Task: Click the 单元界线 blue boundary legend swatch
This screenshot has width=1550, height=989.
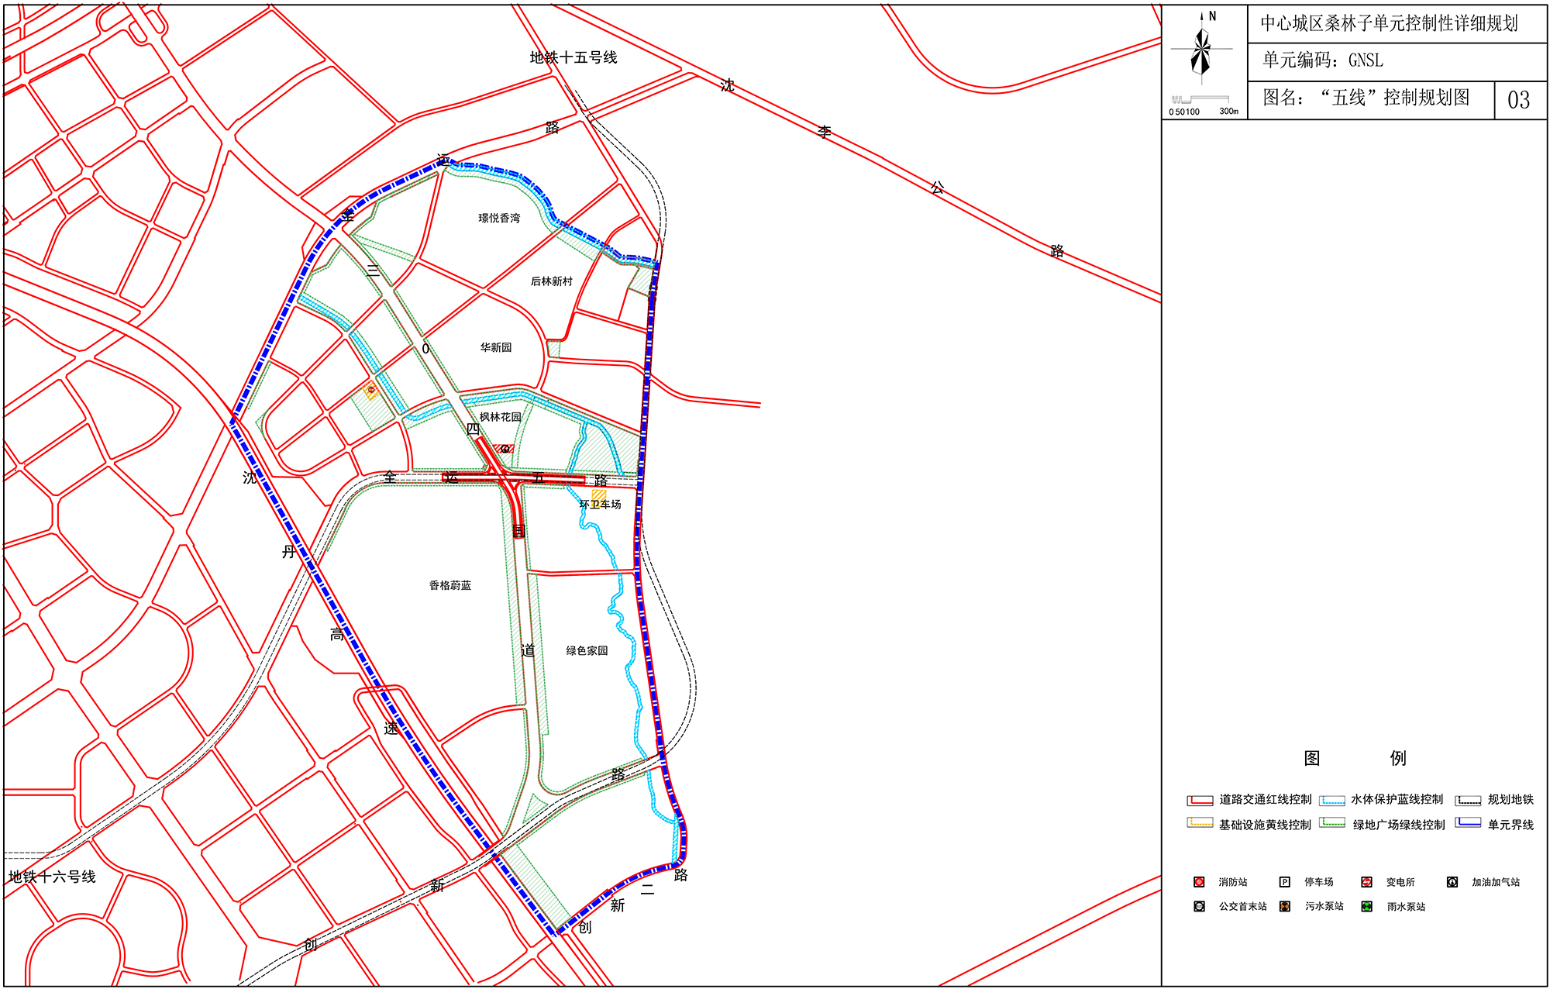Action: [1468, 823]
